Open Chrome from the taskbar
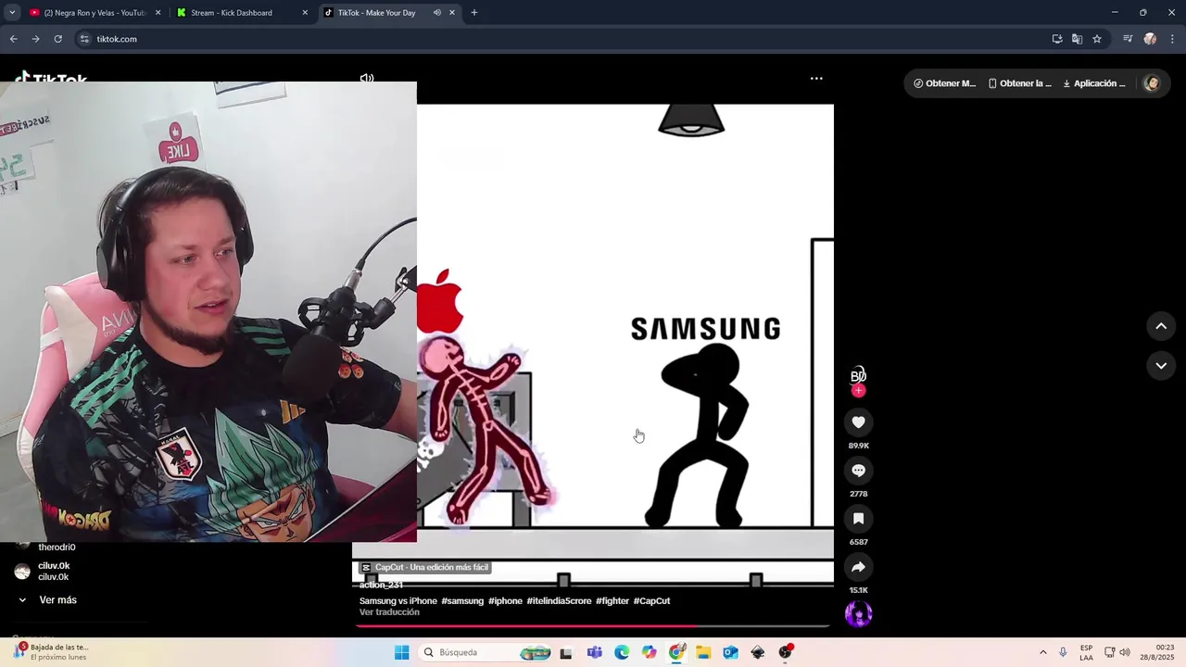The height and width of the screenshot is (667, 1186). [676, 652]
